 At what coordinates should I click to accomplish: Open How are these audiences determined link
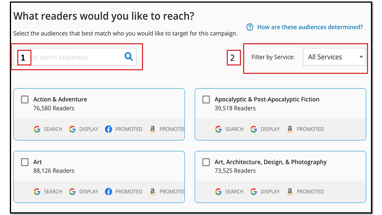[x=310, y=27]
